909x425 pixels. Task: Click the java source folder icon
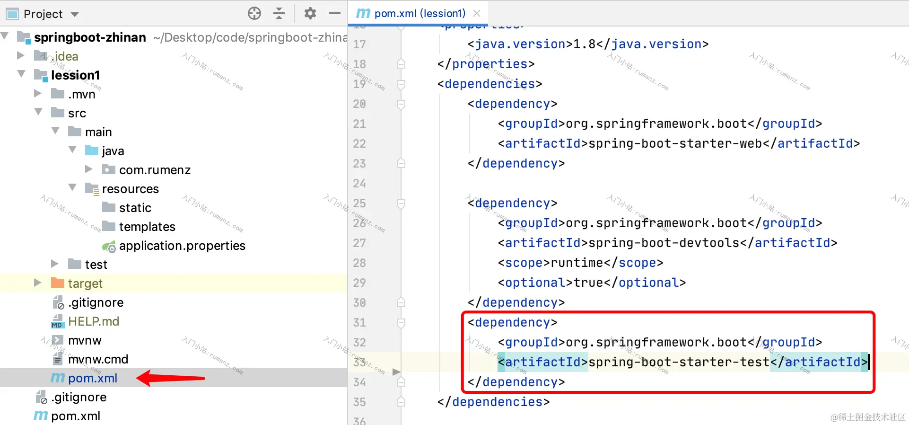click(92, 151)
